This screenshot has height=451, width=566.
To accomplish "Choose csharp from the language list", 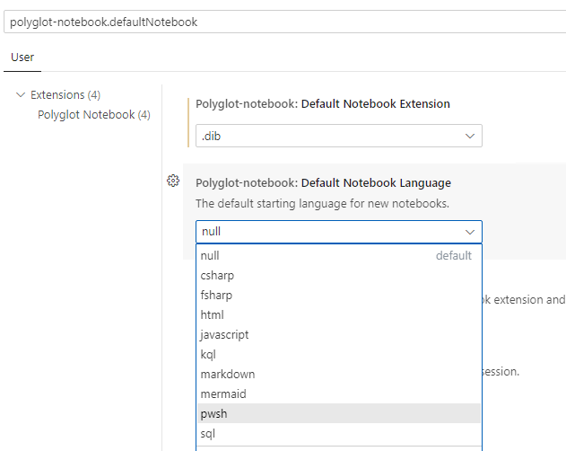I will pos(338,276).
